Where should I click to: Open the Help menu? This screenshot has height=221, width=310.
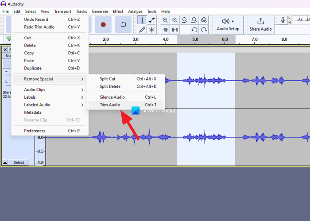pyautogui.click(x=166, y=12)
